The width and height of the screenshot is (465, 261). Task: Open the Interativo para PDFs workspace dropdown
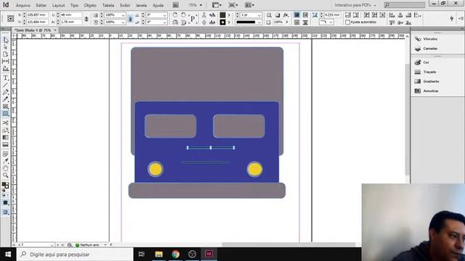coord(355,5)
